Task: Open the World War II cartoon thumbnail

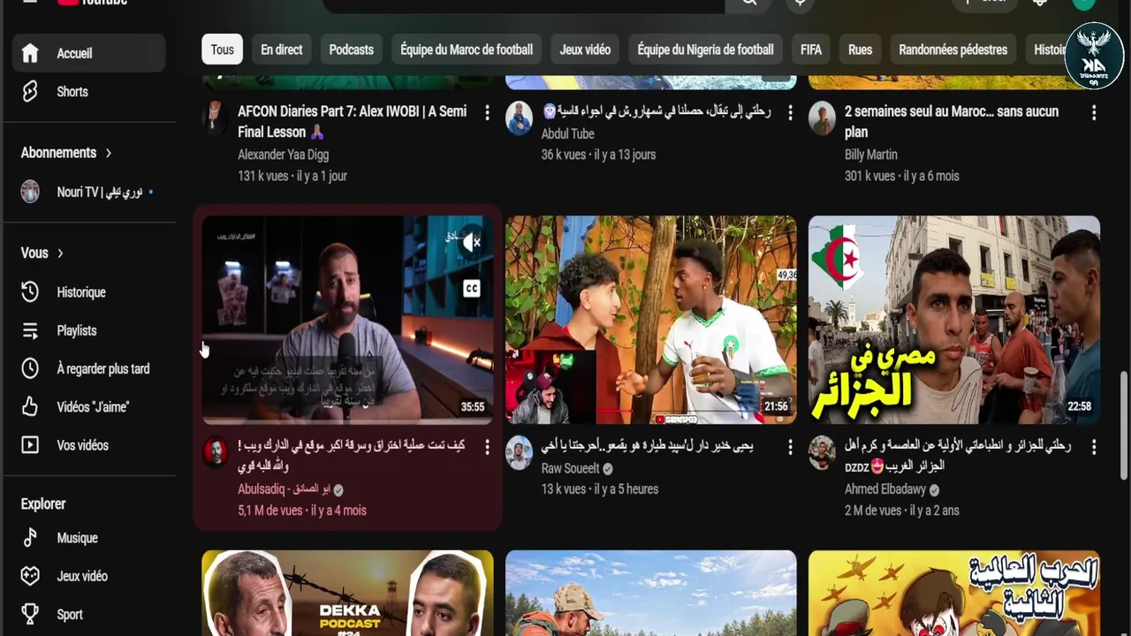Action: click(954, 593)
